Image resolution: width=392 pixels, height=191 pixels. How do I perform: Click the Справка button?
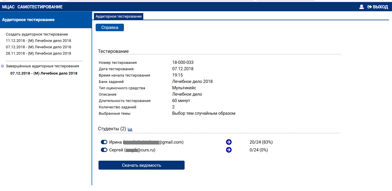(110, 27)
